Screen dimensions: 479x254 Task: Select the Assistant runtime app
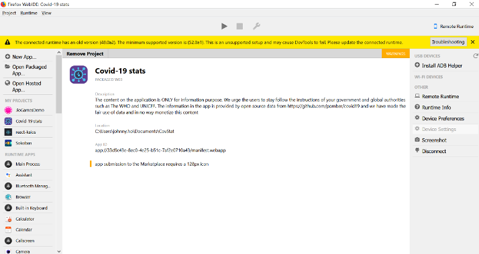(28, 175)
